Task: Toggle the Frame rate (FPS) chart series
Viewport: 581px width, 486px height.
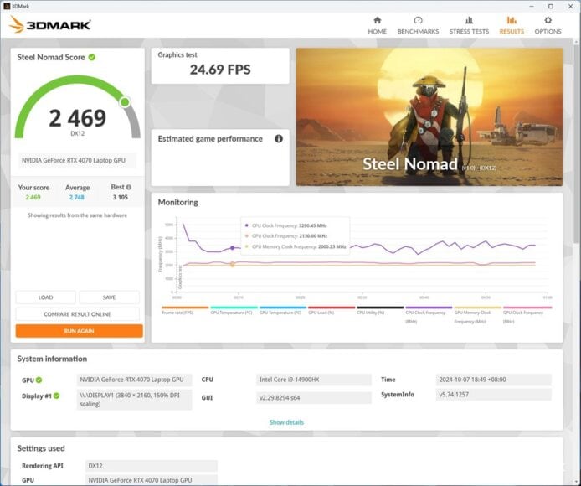Action: [184, 312]
